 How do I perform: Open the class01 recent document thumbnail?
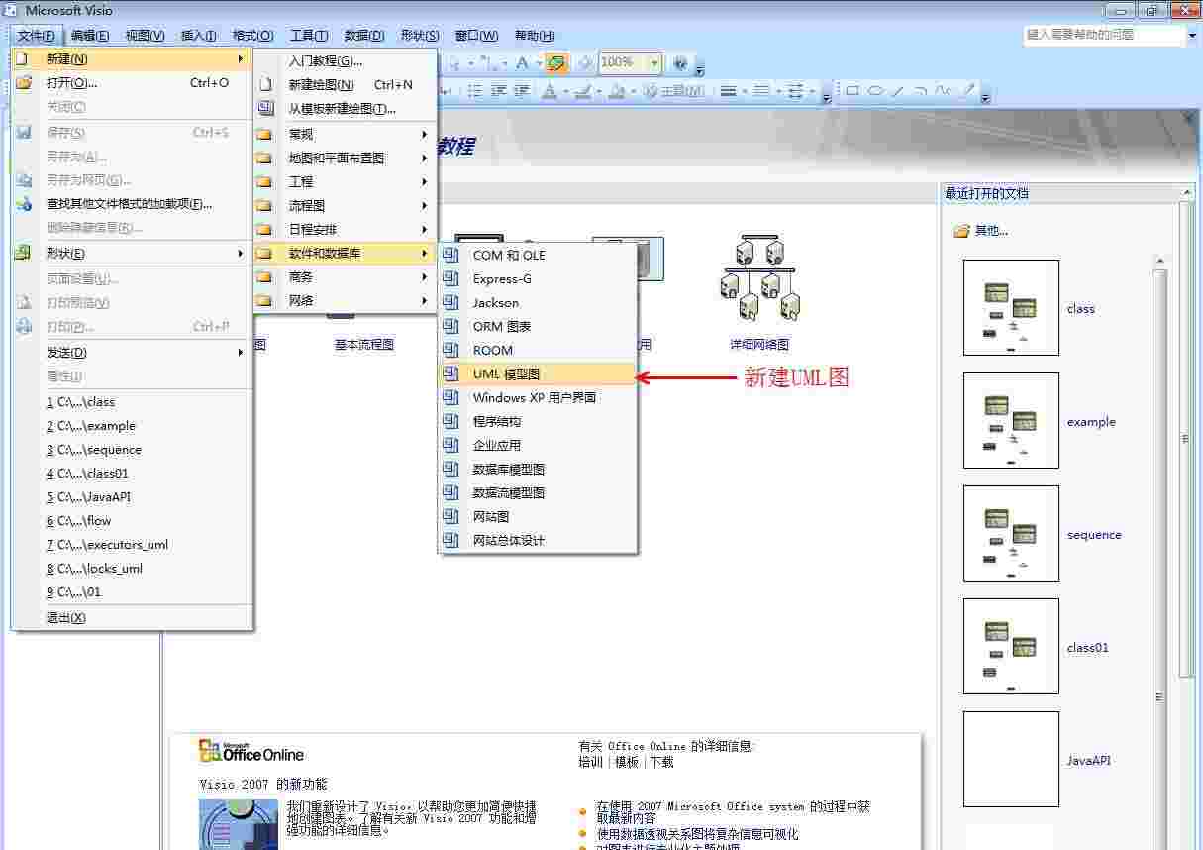(1010, 646)
